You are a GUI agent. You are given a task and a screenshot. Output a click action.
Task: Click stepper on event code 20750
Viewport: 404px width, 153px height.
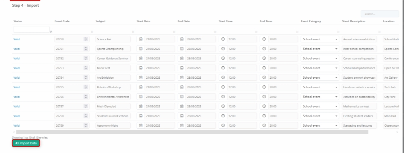(85, 39)
